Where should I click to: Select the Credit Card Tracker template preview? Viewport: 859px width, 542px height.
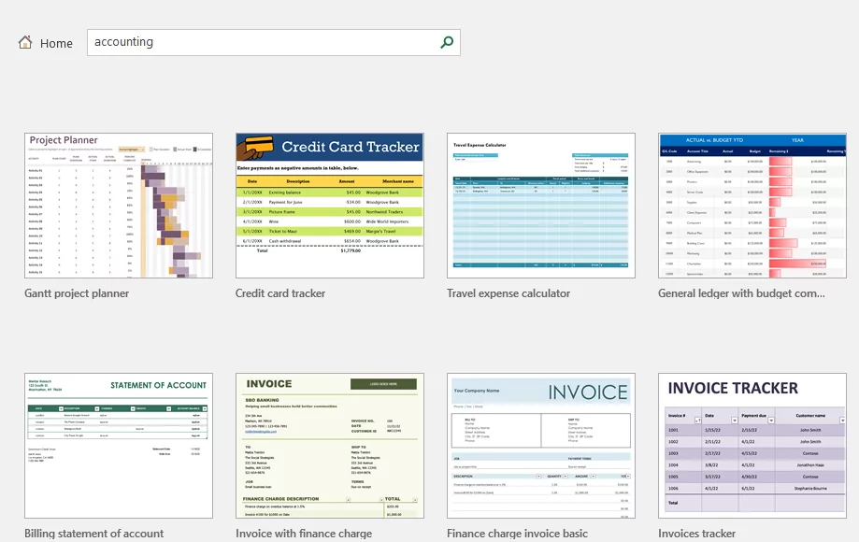click(330, 206)
